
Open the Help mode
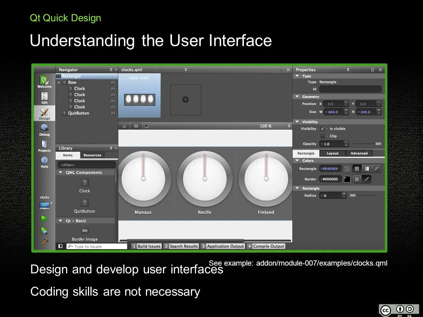point(44,162)
